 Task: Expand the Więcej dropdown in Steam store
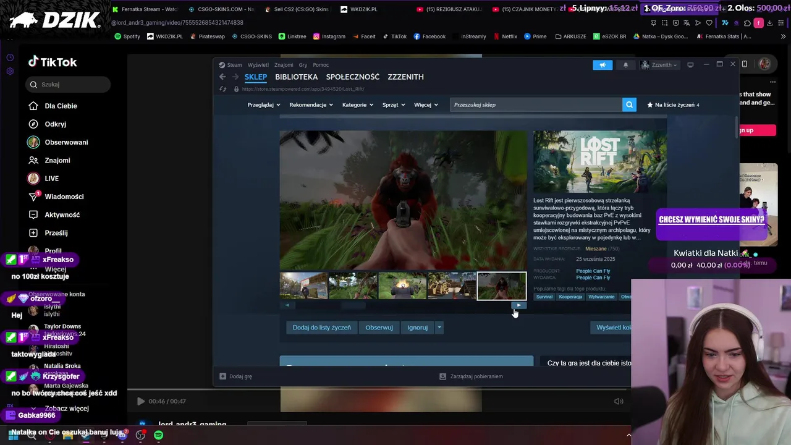point(426,104)
